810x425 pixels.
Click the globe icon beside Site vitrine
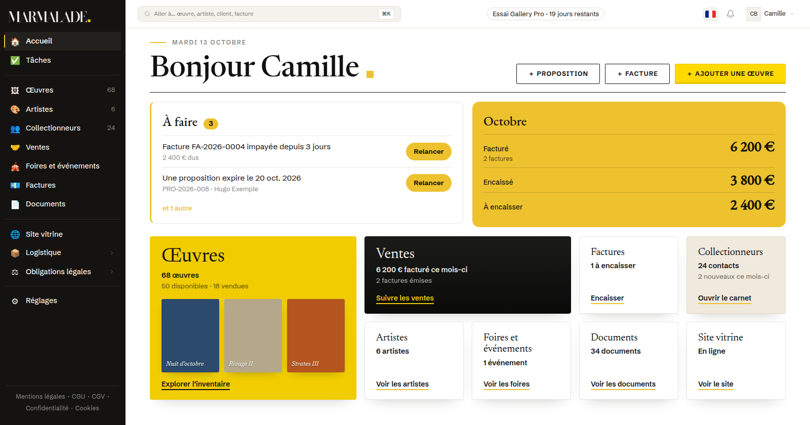point(15,234)
